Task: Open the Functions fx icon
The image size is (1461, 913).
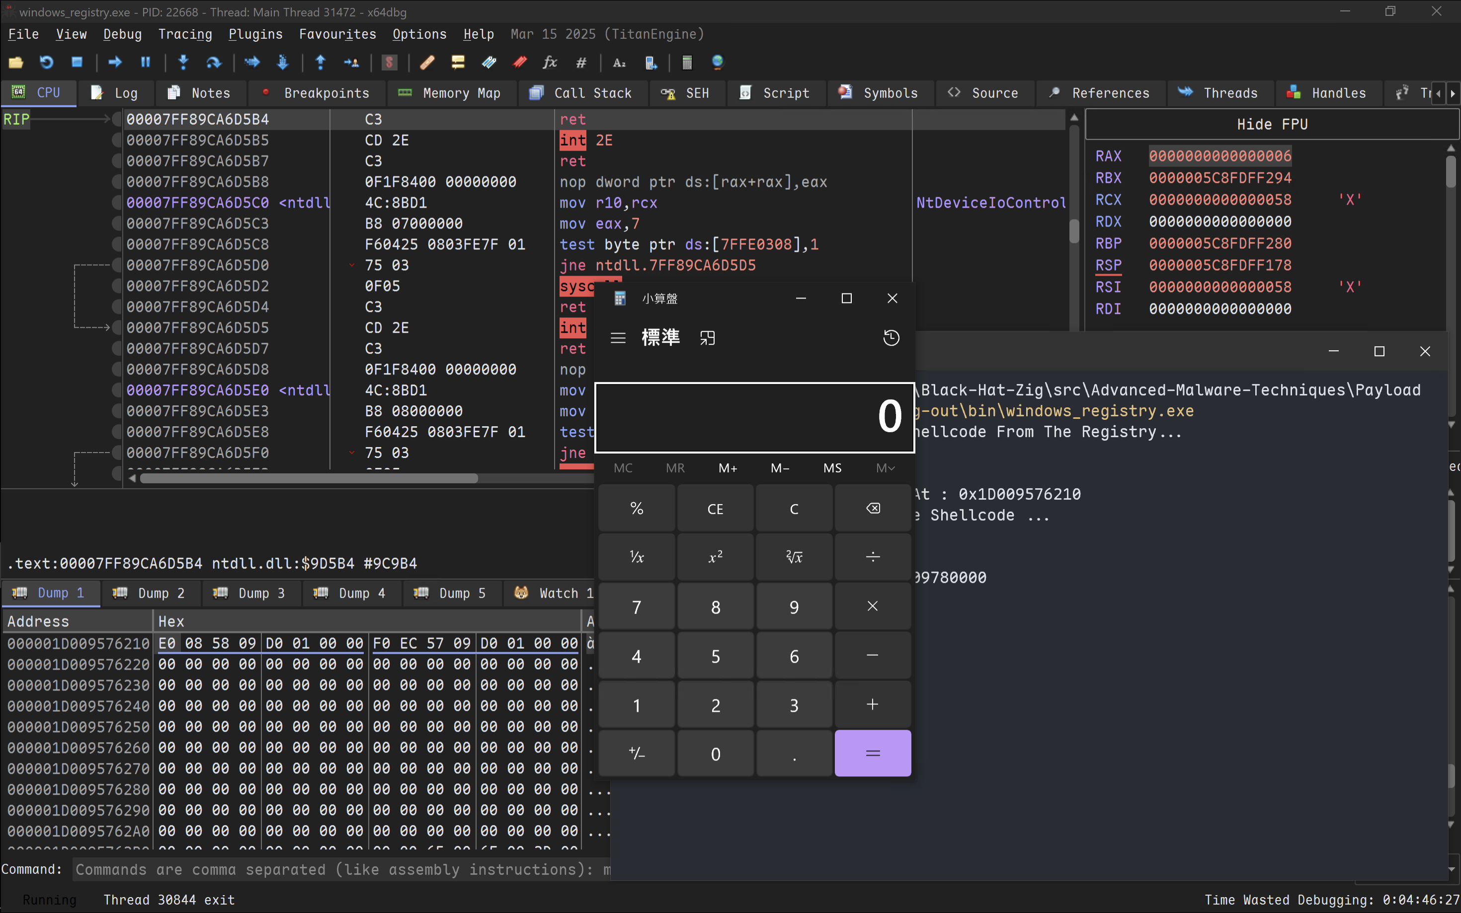Action: [x=550, y=62]
